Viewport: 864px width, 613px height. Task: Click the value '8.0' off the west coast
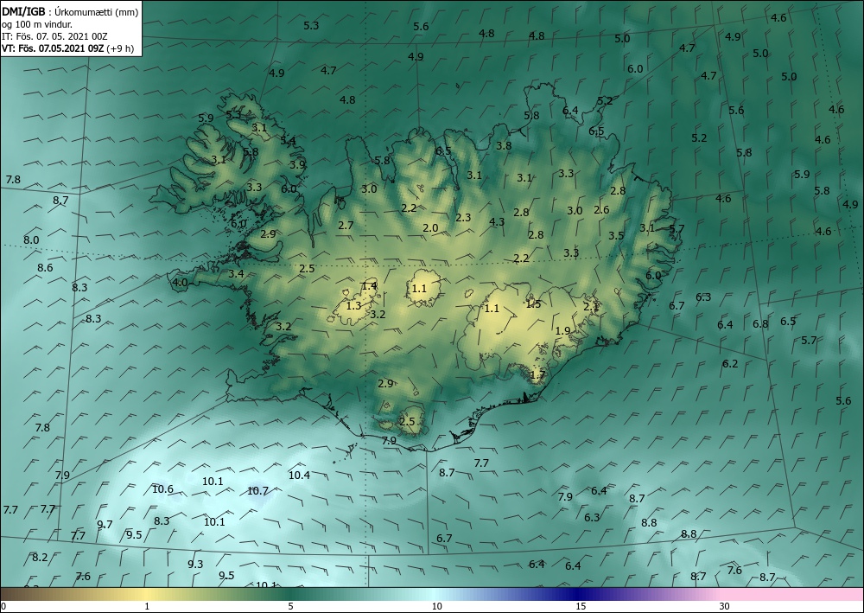click(31, 240)
